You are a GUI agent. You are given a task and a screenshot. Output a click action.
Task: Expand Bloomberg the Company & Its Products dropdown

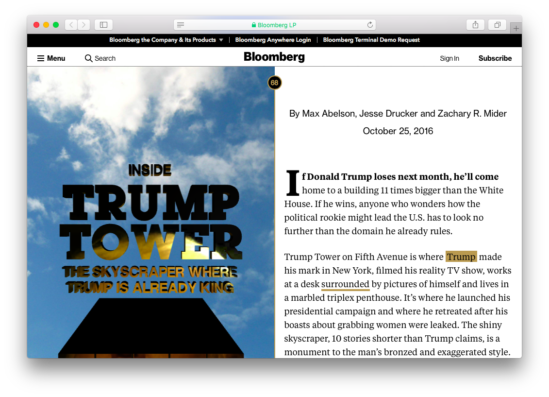point(166,40)
